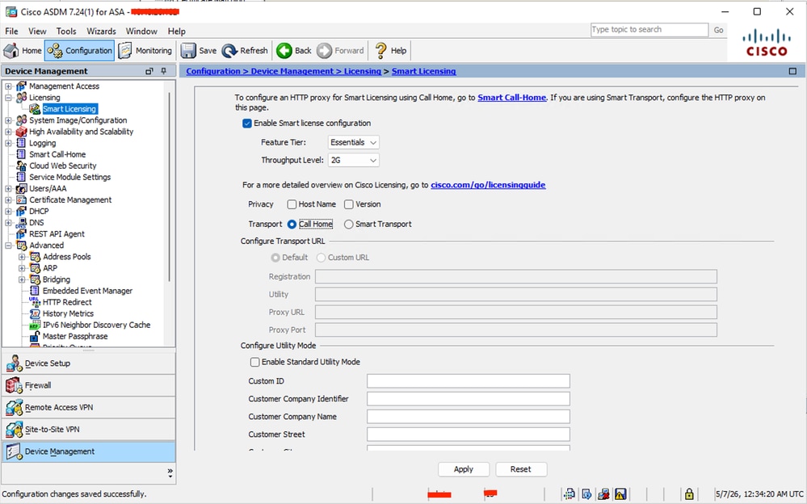Select Custom URL radio button
Viewport: 807px width, 504px height.
pyautogui.click(x=322, y=258)
